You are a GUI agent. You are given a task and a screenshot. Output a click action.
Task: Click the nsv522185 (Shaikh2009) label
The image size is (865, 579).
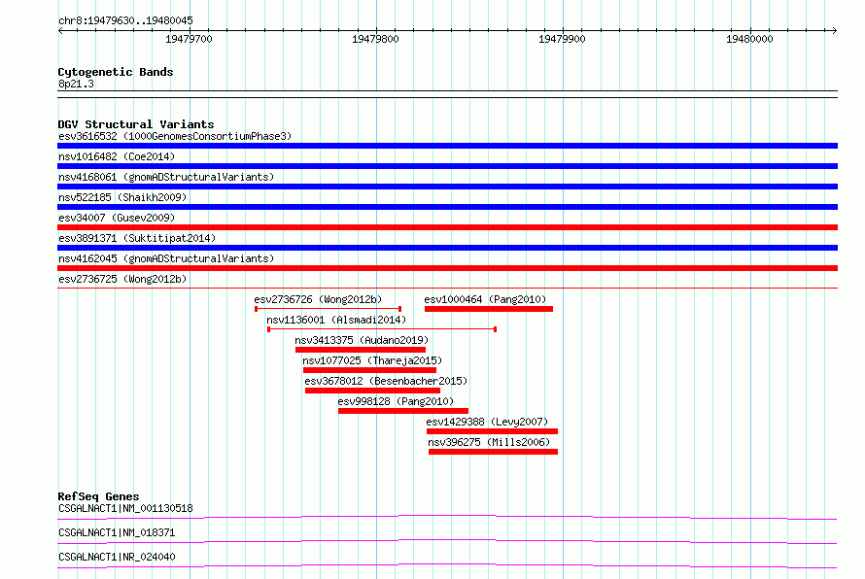point(122,197)
